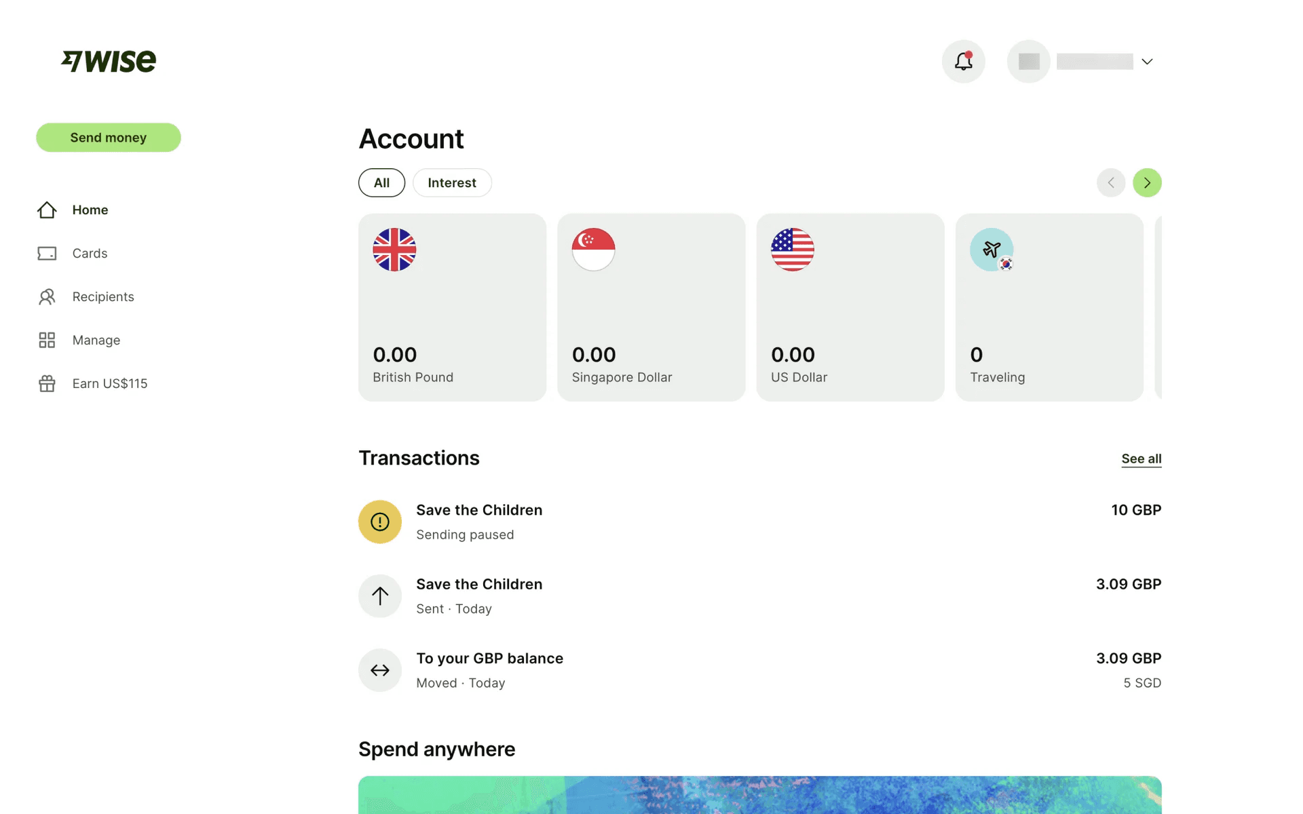Click the Home house icon in sidebar
Screen dimensions: 1303x814
47,210
